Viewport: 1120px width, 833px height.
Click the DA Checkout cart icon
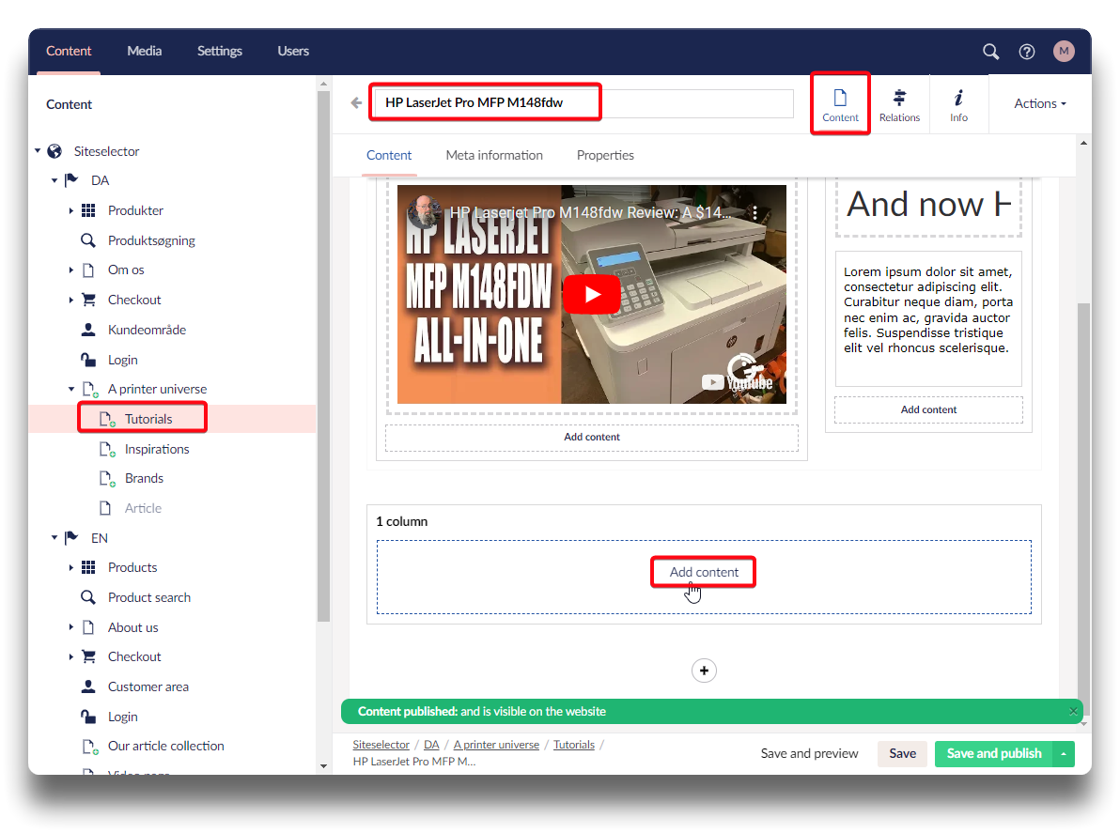point(88,300)
